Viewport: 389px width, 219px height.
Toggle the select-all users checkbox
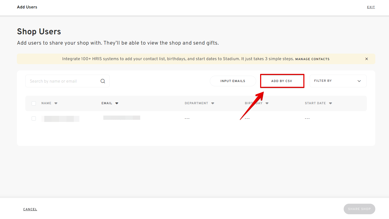34,103
